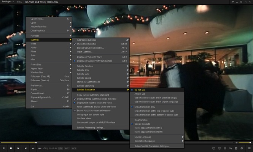The width and height of the screenshot is (253, 152).
Task: Expand the Add/Select Subtitles submenu
Action: pos(101,40)
